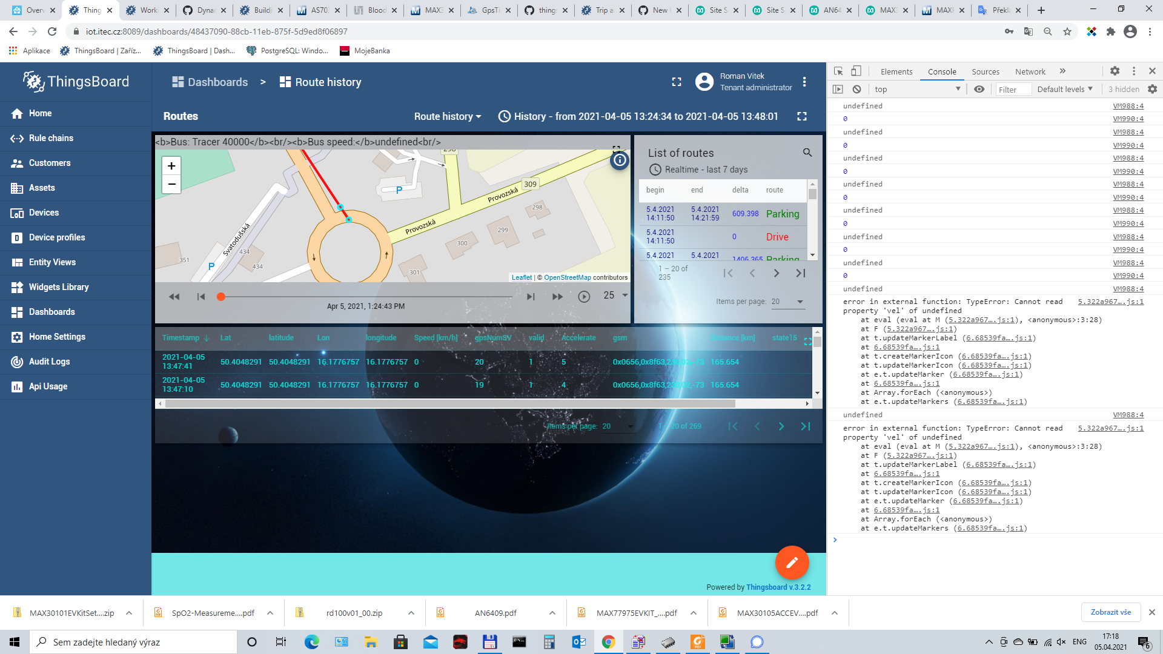Jump to end of route playback
The image size is (1163, 654).
531,297
